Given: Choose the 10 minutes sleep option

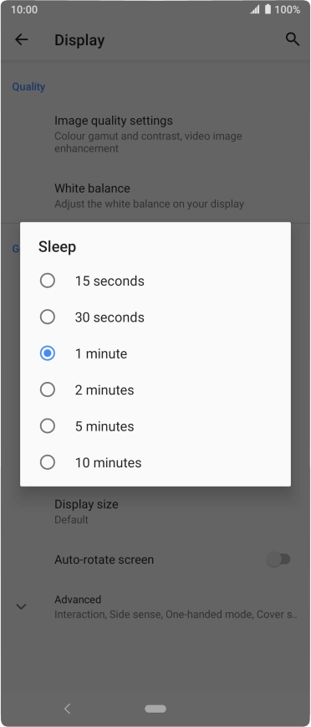Looking at the screenshot, I should point(155,462).
